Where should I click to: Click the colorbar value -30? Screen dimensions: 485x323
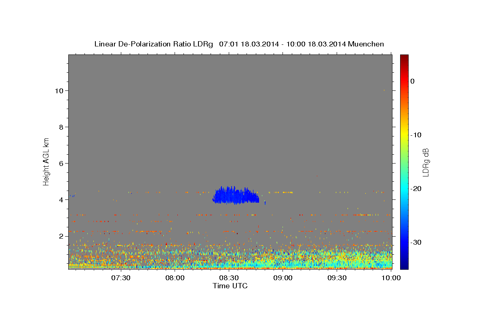click(x=416, y=242)
